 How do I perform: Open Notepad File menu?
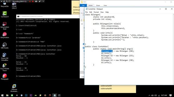(x=86, y=12)
